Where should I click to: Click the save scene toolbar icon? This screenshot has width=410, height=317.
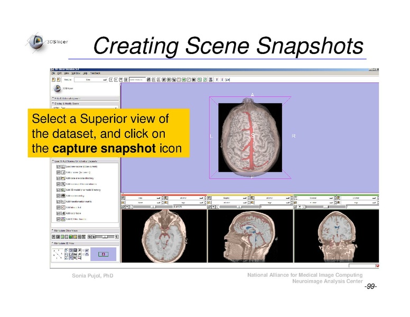click(x=58, y=79)
